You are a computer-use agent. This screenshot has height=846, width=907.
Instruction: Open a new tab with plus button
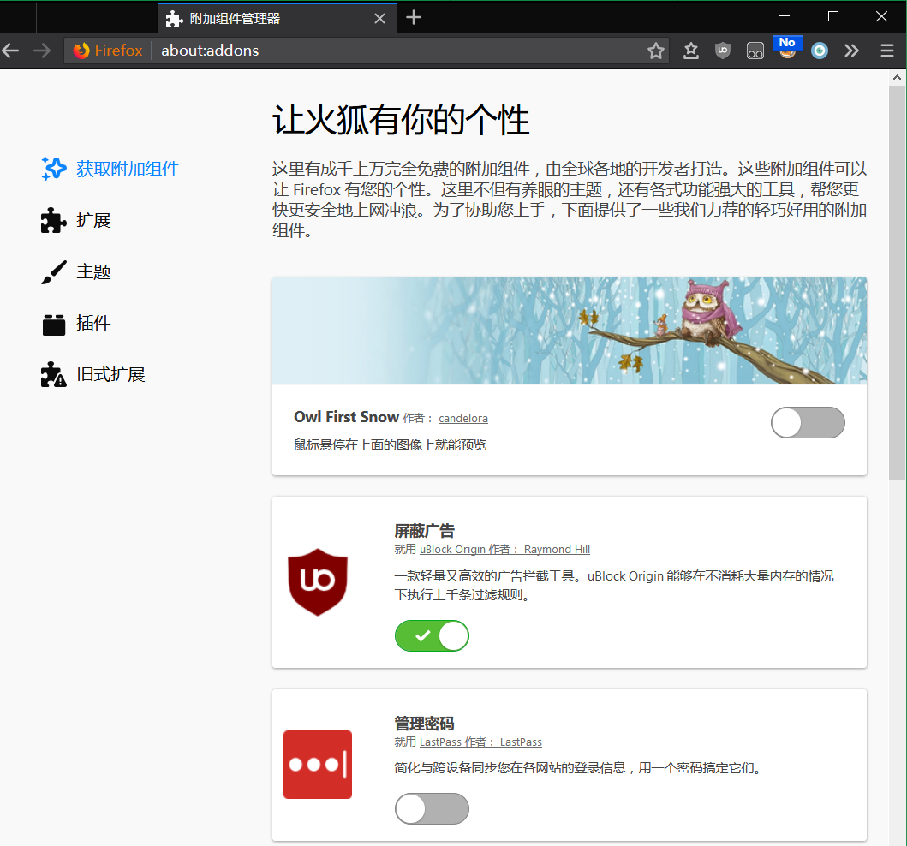point(414,17)
